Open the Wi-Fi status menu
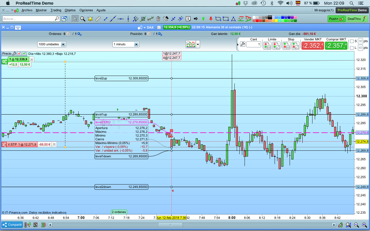Viewport: 370px width, 231px height. pyautogui.click(x=280, y=3)
